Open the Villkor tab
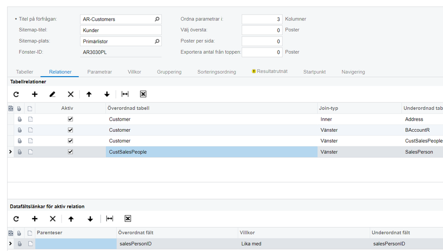This screenshot has height=251, width=443. click(134, 72)
